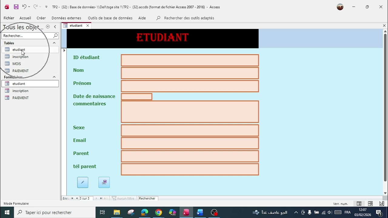
Task: Click the Date de naissance field
Action: pos(136,97)
